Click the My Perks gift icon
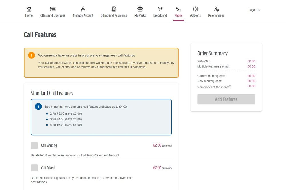The image size is (286, 190). pos(140,9)
